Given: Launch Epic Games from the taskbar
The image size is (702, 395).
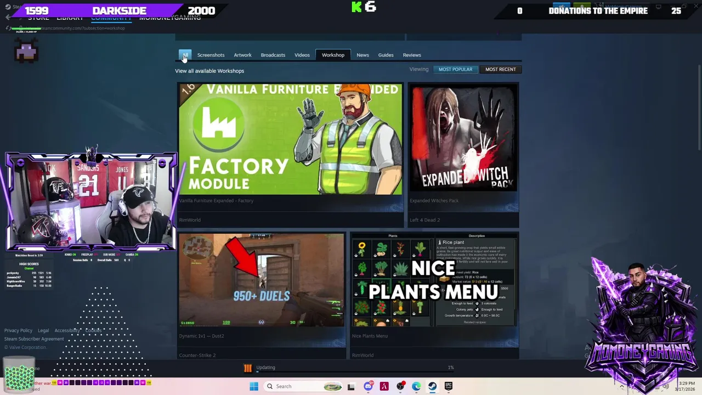Looking at the screenshot, I should coord(449,386).
